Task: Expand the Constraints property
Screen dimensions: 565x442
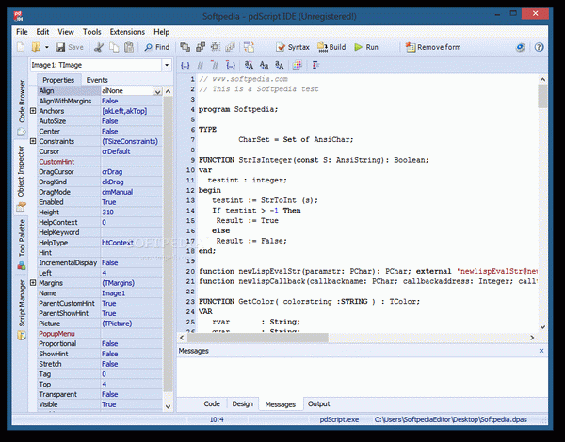Action: 33,141
